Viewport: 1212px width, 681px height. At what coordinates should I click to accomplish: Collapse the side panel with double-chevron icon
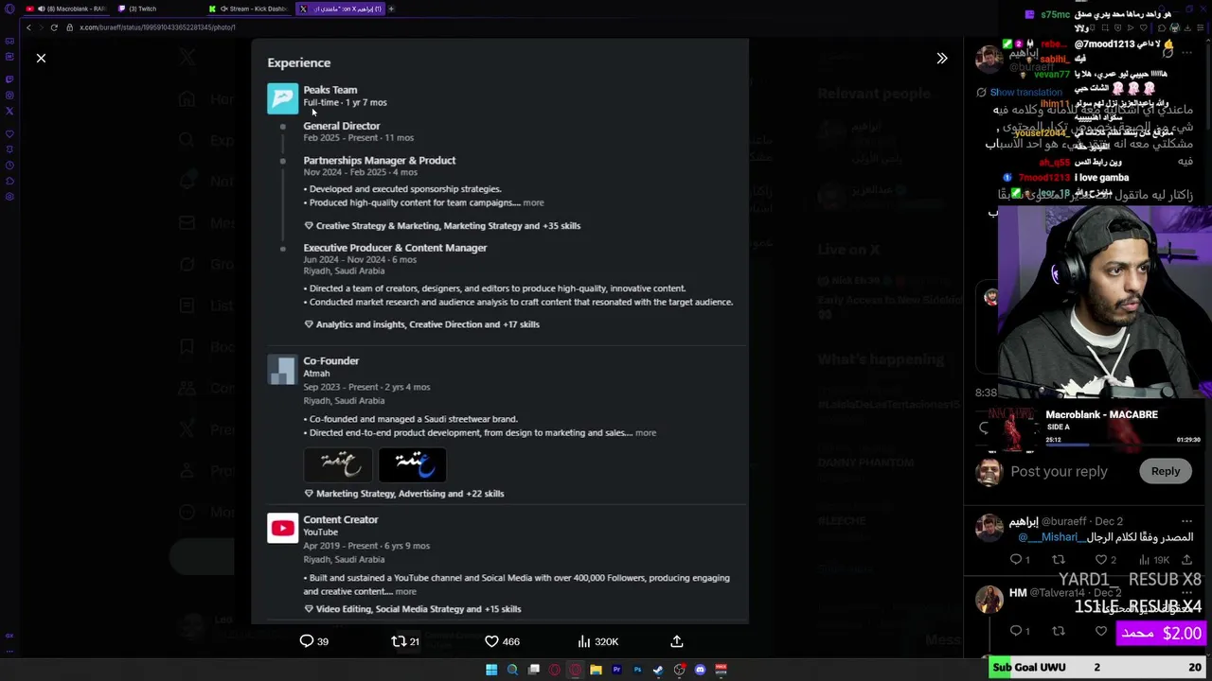click(x=941, y=59)
